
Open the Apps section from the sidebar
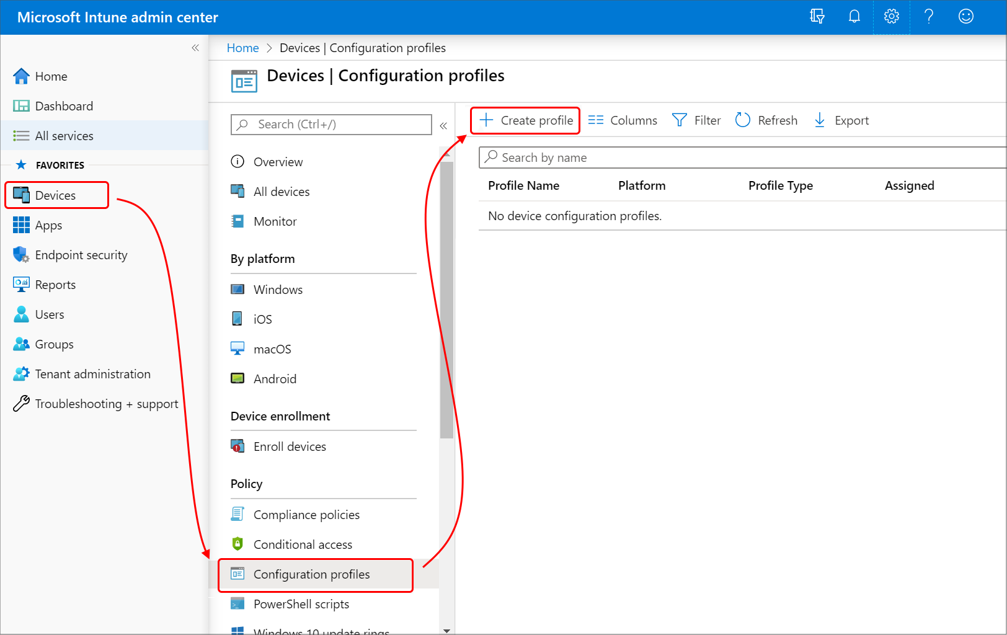click(x=48, y=225)
